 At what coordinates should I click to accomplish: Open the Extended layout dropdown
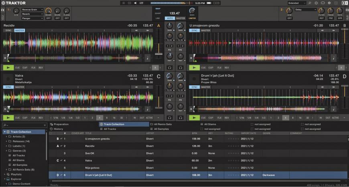pos(297,3)
